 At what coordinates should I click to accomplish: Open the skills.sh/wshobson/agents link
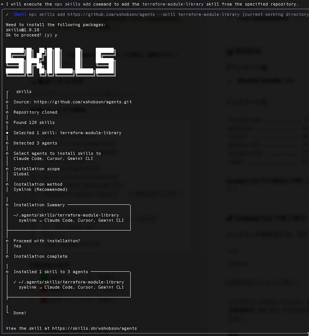(94, 328)
